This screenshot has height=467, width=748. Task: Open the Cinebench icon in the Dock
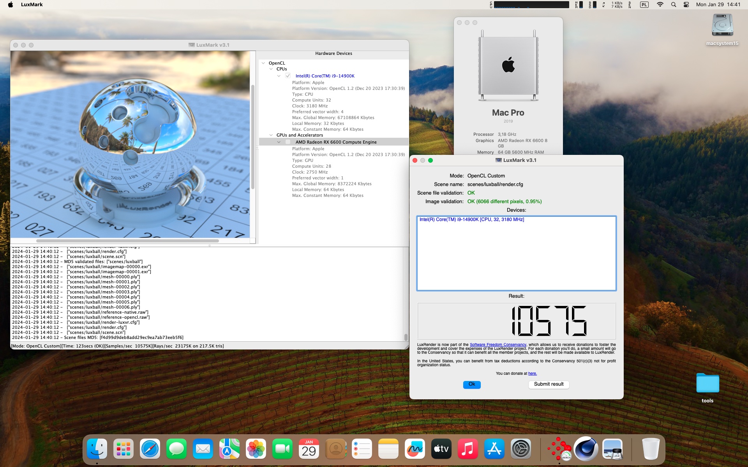tap(586, 449)
